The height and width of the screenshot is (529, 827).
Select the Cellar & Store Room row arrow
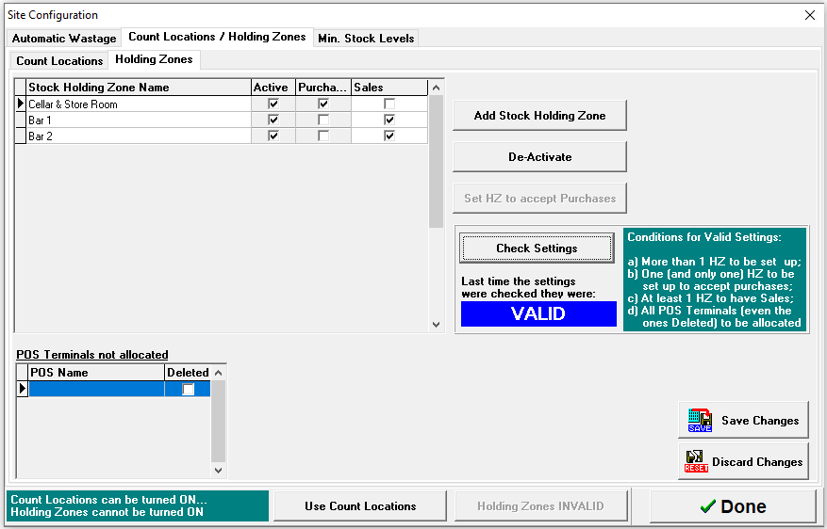(x=21, y=104)
